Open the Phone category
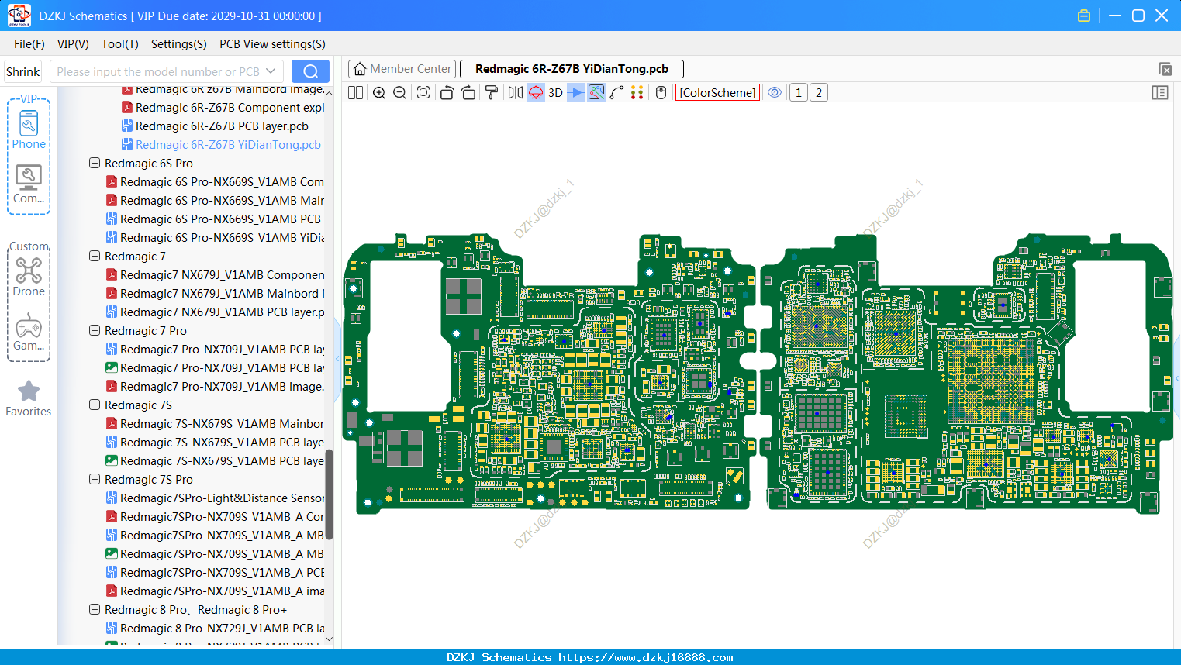 coord(29,129)
